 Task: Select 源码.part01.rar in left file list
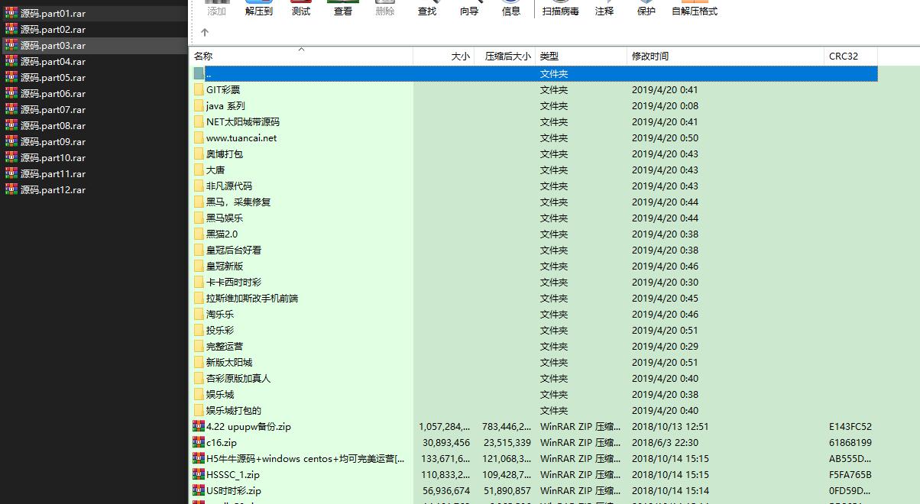(x=53, y=14)
